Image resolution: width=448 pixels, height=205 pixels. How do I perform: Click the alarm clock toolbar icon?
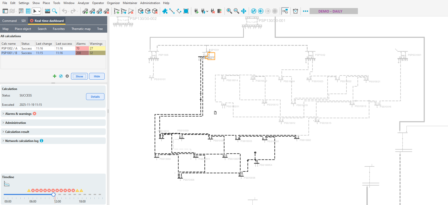(x=295, y=11)
